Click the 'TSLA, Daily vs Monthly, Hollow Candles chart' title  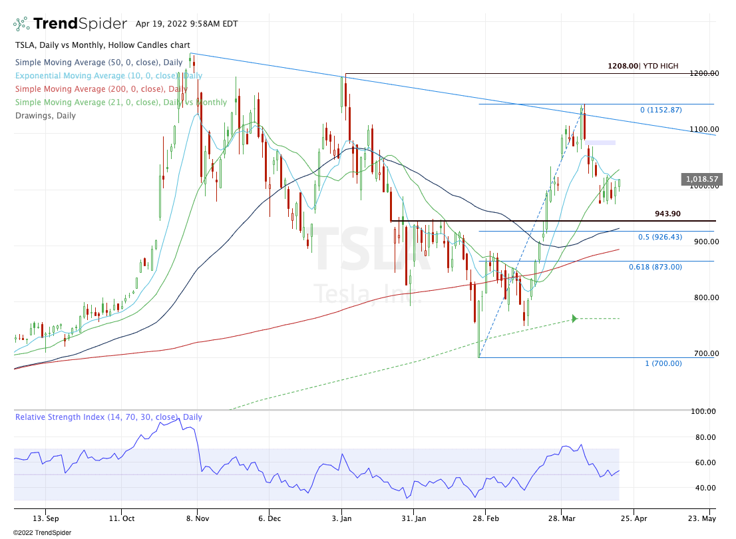coord(102,45)
